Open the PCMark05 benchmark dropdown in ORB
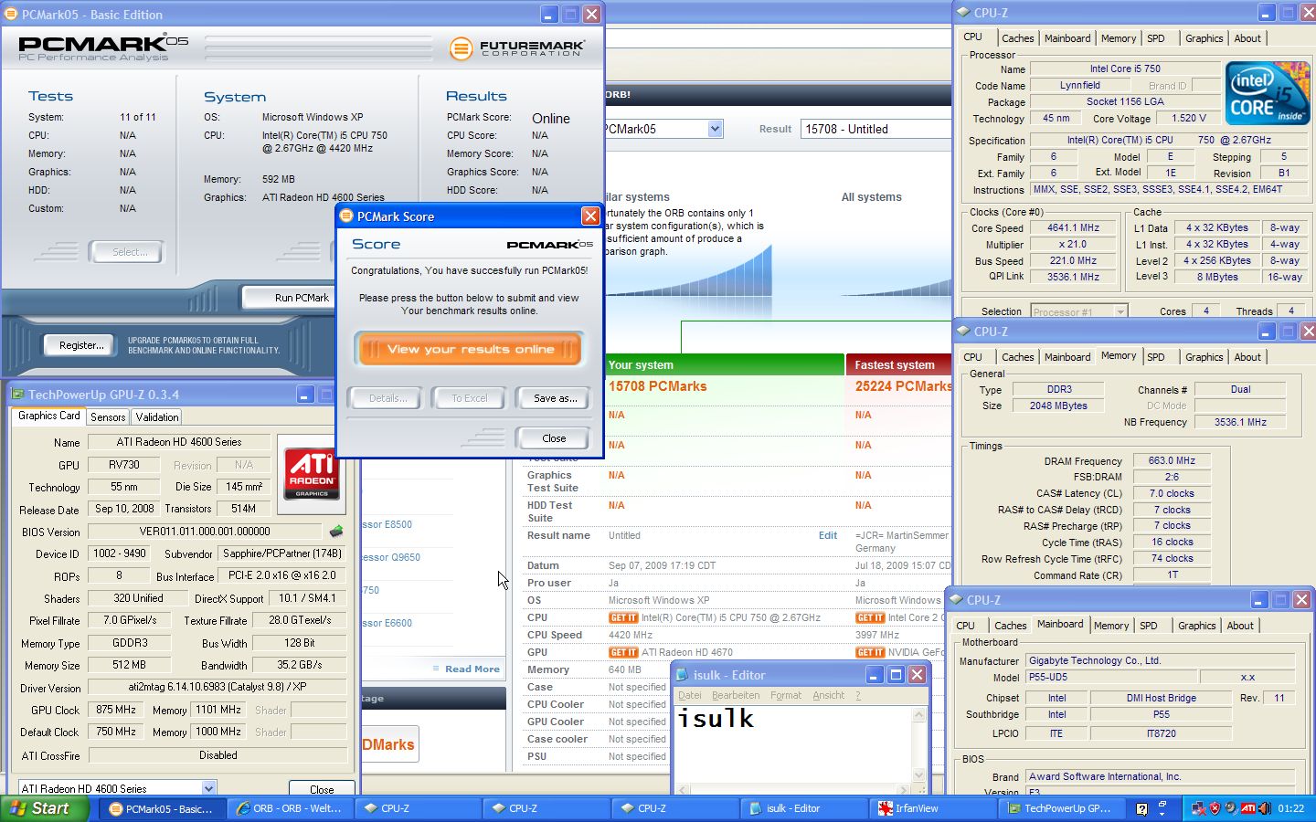The height and width of the screenshot is (822, 1316). (x=715, y=129)
